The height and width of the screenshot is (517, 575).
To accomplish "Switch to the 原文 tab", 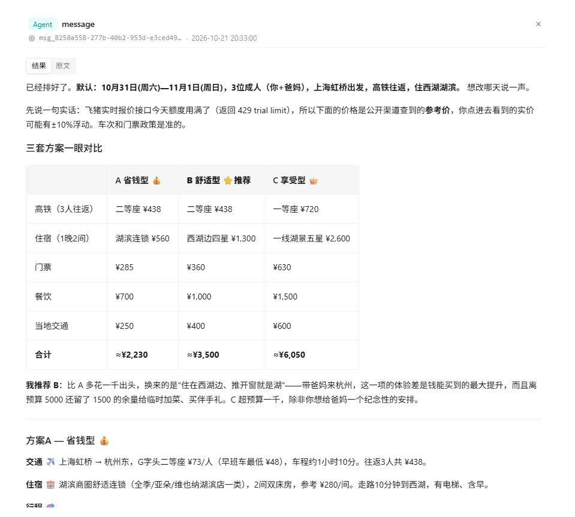I will tap(63, 65).
